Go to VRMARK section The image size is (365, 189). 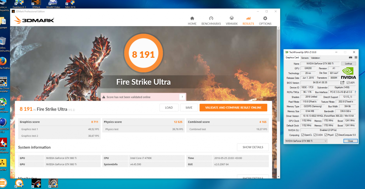232,21
